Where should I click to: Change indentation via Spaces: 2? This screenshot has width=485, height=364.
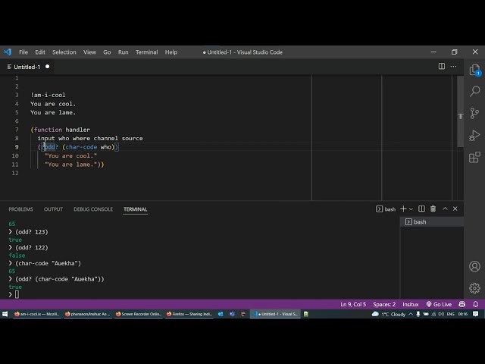pos(384,304)
